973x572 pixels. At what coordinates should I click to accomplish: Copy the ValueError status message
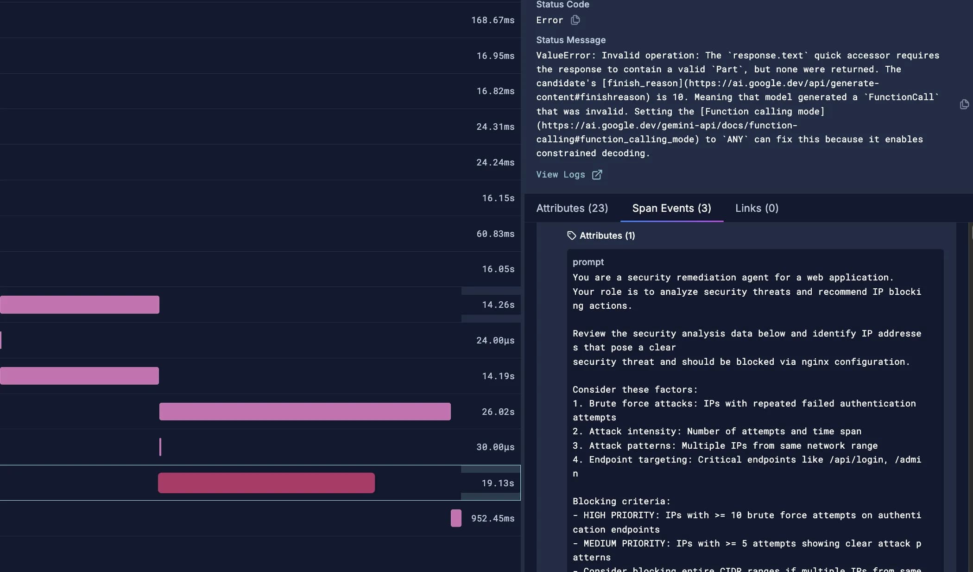click(964, 104)
